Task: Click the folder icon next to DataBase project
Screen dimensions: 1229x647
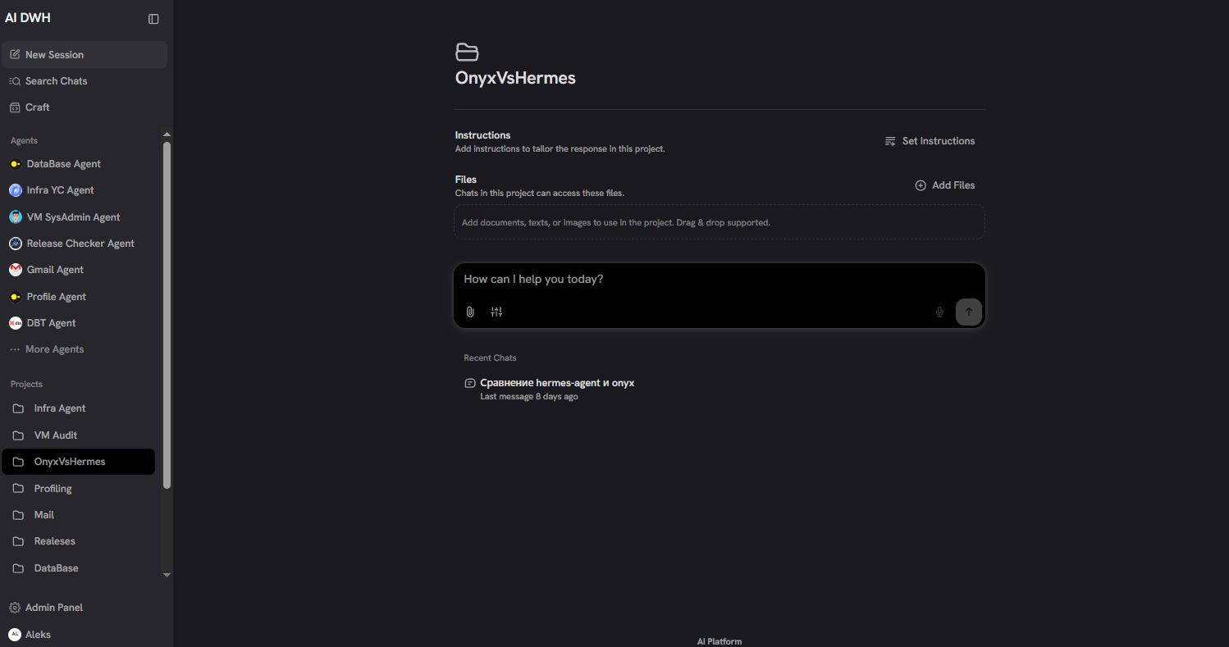Action: 18,568
